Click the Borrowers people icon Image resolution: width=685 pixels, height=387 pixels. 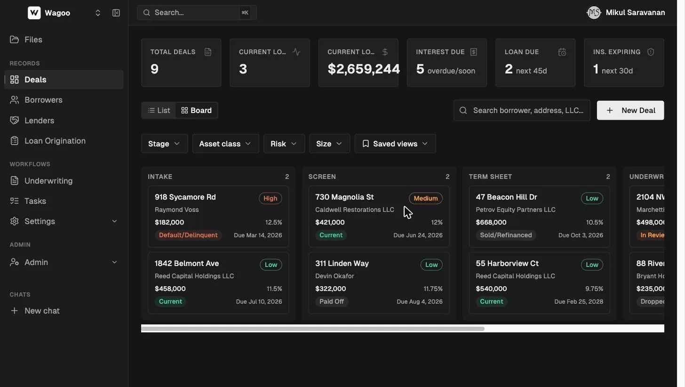coord(15,100)
